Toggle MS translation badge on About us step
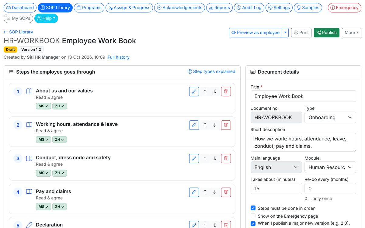 pos(43,106)
